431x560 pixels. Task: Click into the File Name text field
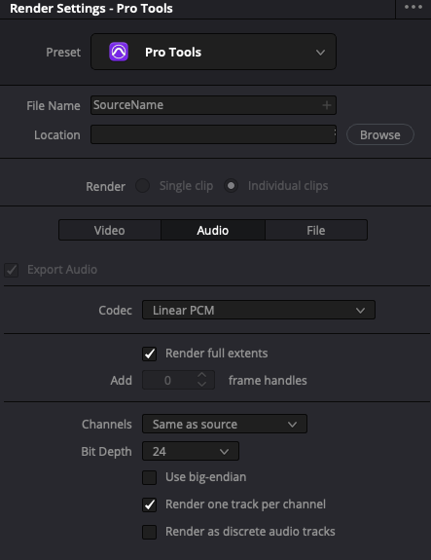(x=213, y=105)
